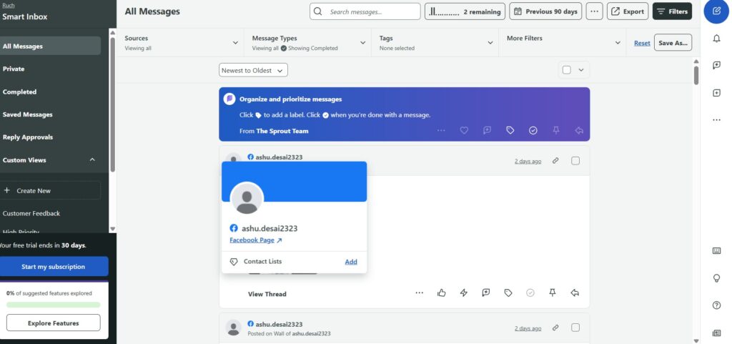Click Save As button
The height and width of the screenshot is (344, 732).
tap(673, 42)
